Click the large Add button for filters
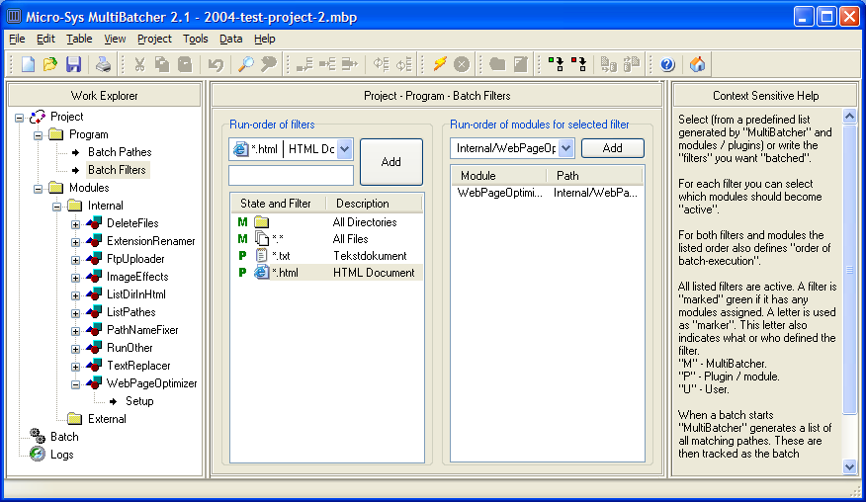Viewport: 866px width, 502px height. tap(391, 162)
